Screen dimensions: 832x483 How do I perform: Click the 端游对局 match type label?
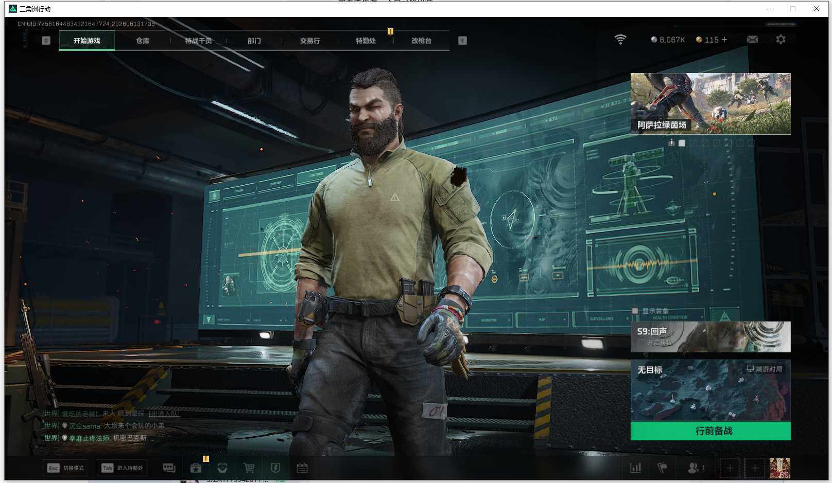click(765, 369)
